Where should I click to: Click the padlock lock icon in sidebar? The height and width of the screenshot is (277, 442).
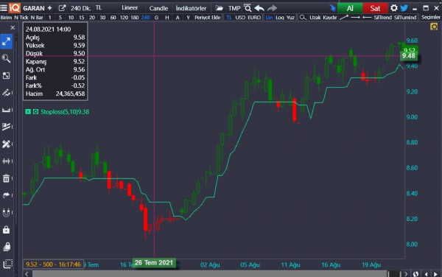(x=6, y=230)
